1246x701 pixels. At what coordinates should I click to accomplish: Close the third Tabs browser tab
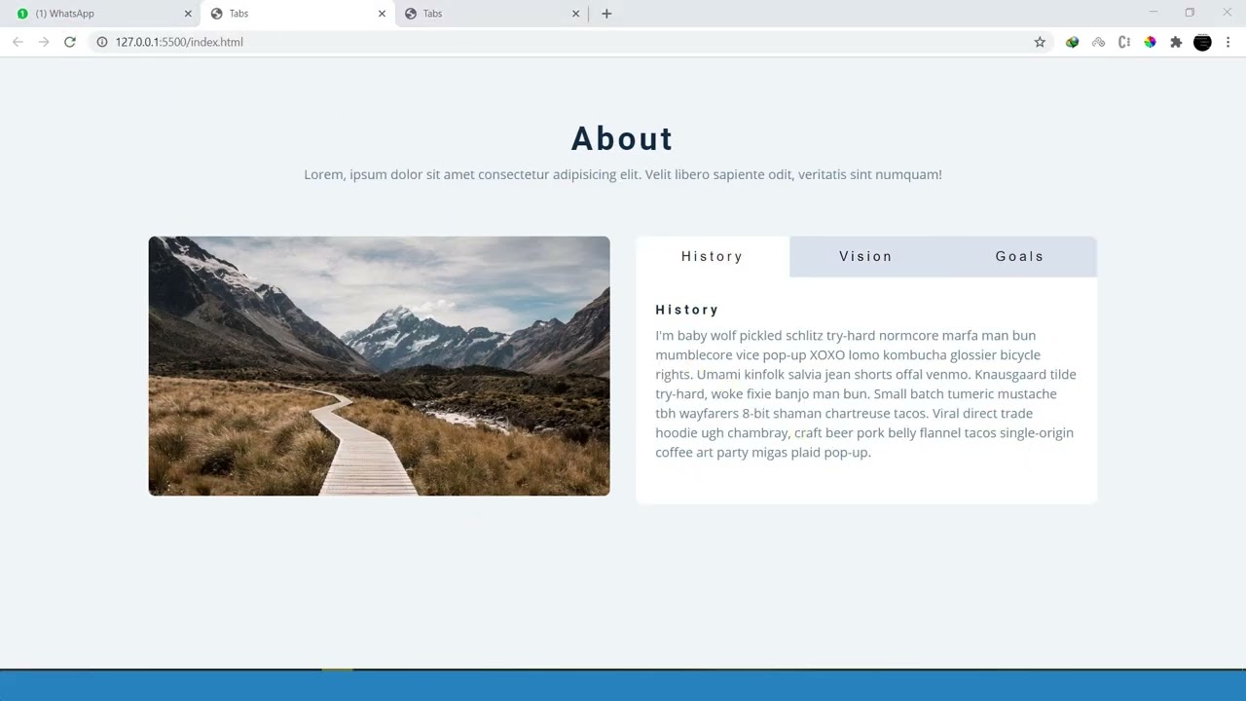[575, 14]
